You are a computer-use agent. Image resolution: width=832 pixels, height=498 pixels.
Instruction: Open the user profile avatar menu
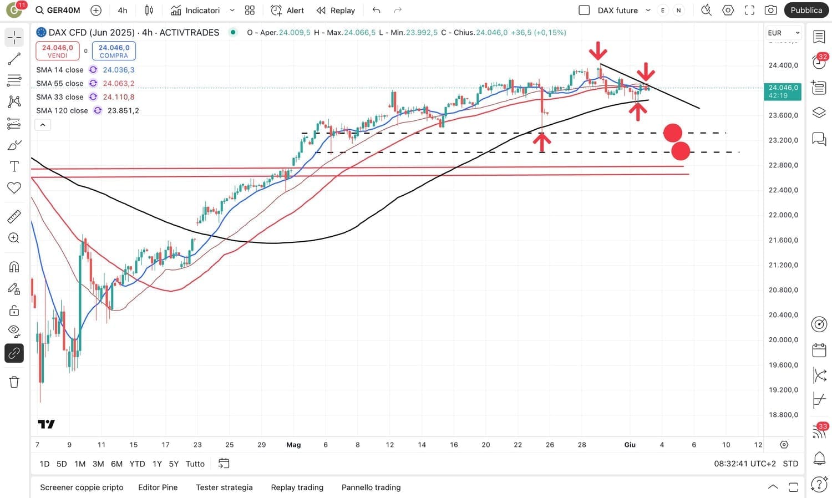(14, 10)
